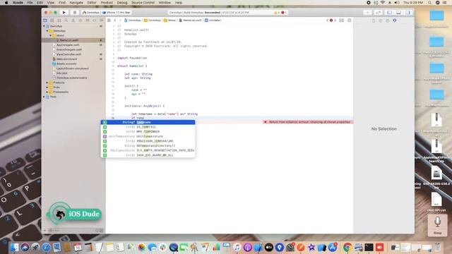Viewport: 452px width, 254px height.
Task: Collapse the DemoApp project root triangle
Action: coord(44,26)
